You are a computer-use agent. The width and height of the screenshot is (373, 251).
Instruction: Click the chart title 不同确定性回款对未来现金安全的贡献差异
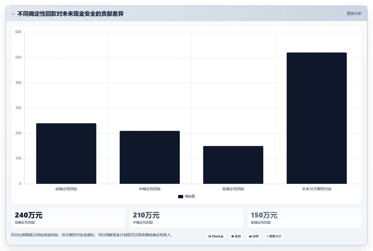click(x=70, y=14)
